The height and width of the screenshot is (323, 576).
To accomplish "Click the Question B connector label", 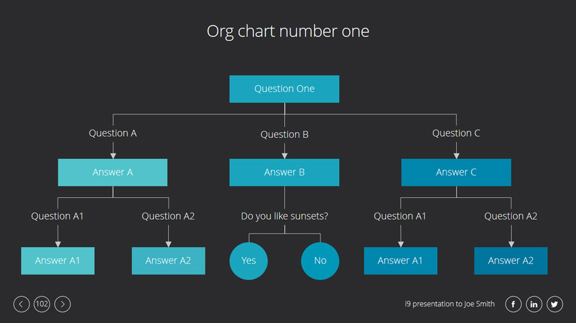I will tap(284, 135).
